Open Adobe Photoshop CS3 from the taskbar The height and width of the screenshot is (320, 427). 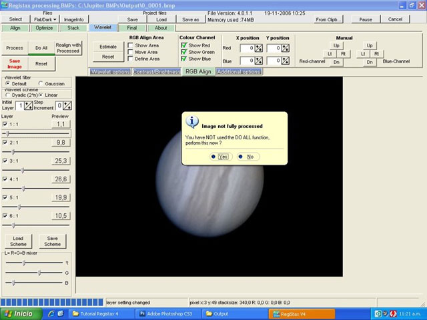(x=166, y=313)
